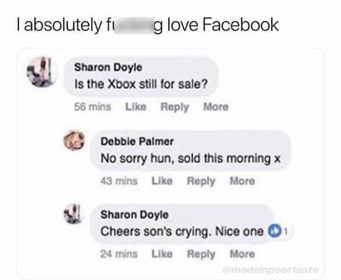Screen dimensions: 341x280
Task: Click the 24 mins timestamp
Action: click(119, 254)
